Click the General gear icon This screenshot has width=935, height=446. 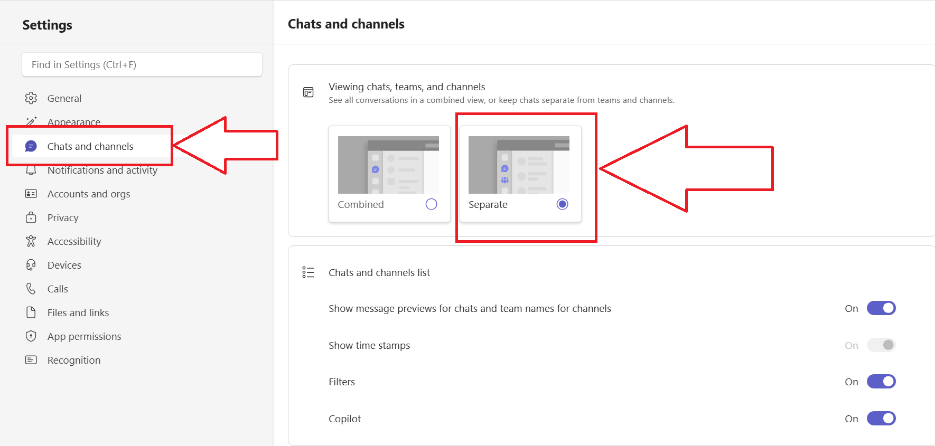tap(31, 98)
